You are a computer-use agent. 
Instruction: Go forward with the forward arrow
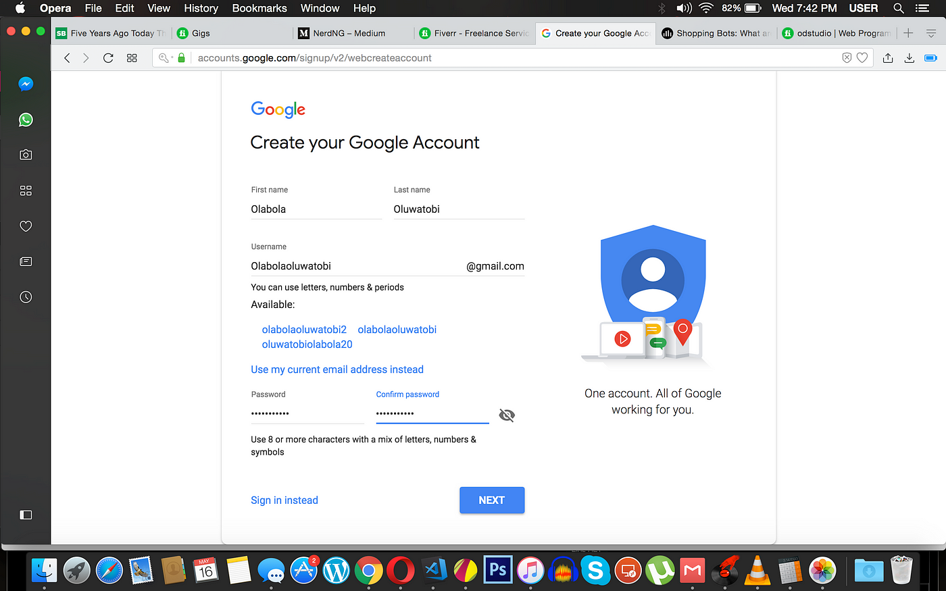point(86,58)
